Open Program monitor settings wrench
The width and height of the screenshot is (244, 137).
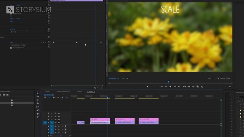point(218,78)
